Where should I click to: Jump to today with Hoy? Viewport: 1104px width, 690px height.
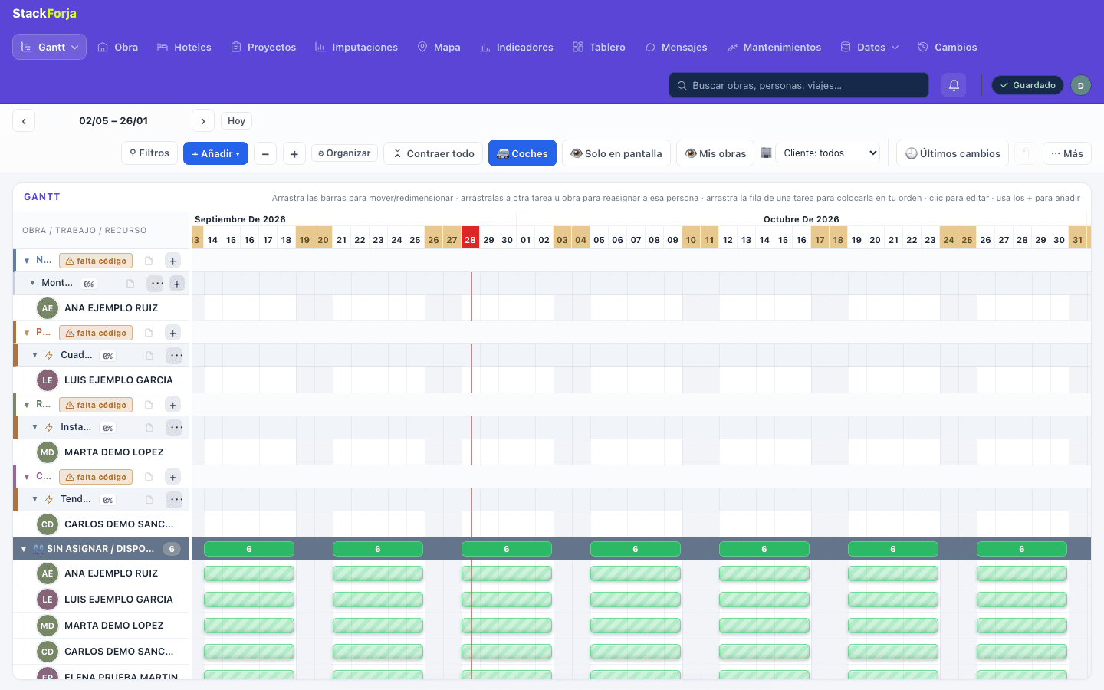[x=236, y=121]
